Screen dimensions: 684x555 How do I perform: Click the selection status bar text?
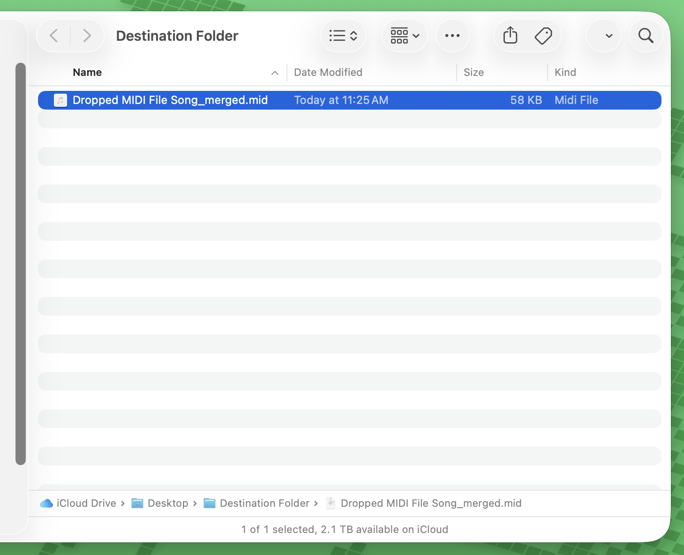point(345,529)
